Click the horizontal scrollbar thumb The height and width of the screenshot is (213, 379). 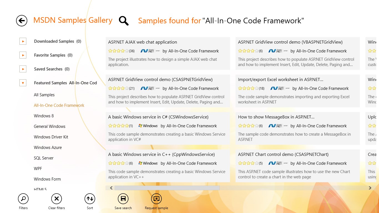click(167, 188)
